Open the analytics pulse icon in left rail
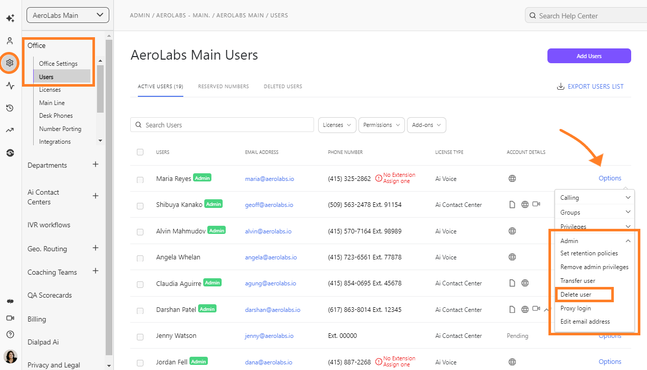647x370 pixels. 10,86
